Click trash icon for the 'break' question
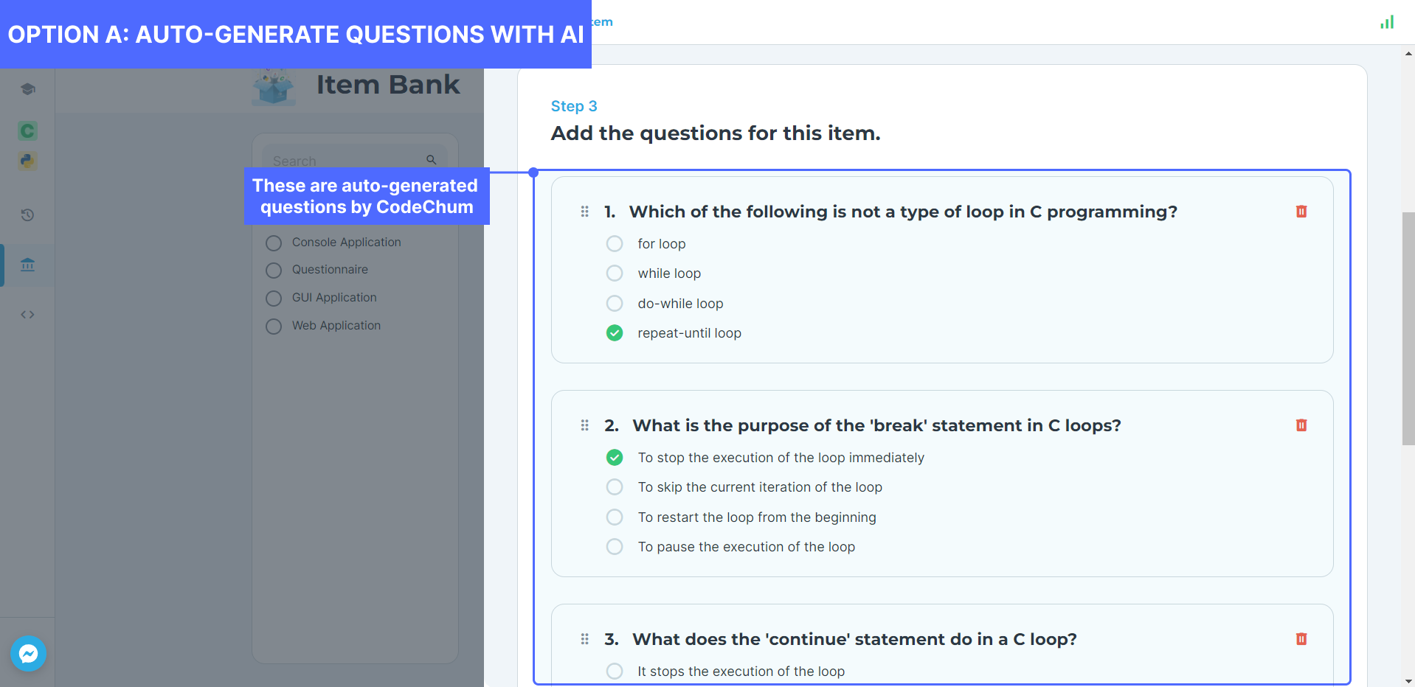1415x687 pixels. click(x=1301, y=425)
